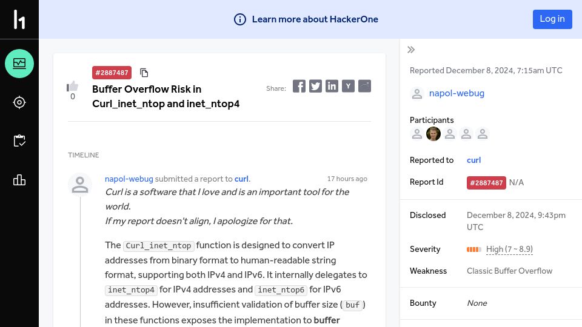The width and height of the screenshot is (582, 327).
Task: Click the High (7 ~ 8.9) severity label
Action: coord(509,249)
